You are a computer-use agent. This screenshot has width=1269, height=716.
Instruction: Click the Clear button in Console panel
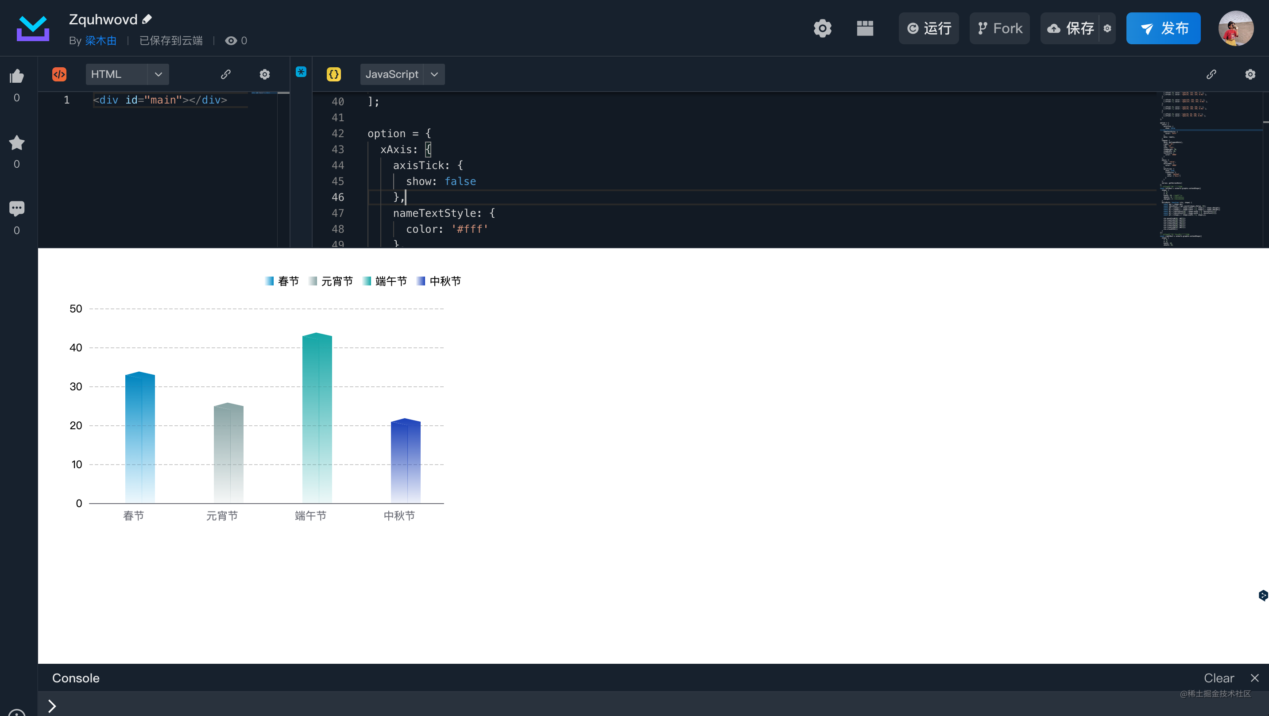pyautogui.click(x=1218, y=678)
